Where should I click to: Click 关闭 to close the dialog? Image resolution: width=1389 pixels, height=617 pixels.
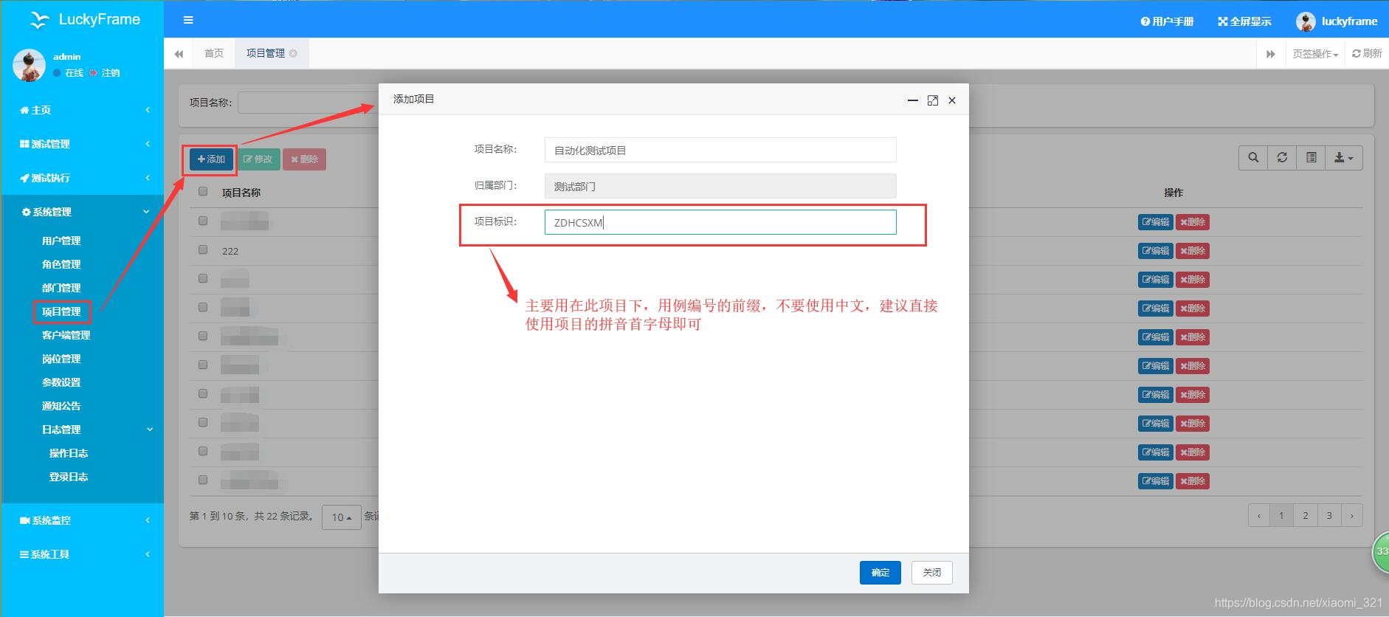tap(932, 573)
